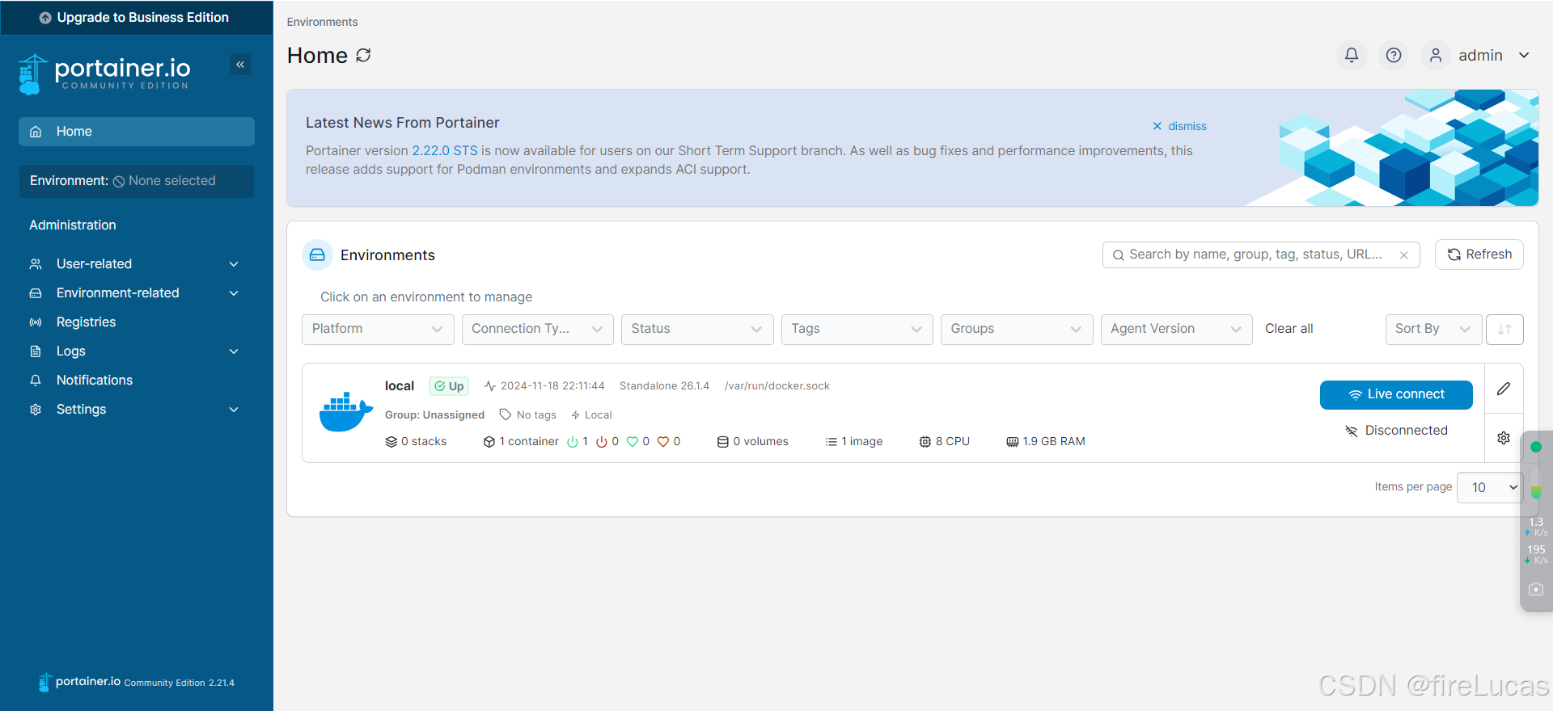The width and height of the screenshot is (1553, 711).
Task: Open the local environment name link
Action: click(400, 386)
